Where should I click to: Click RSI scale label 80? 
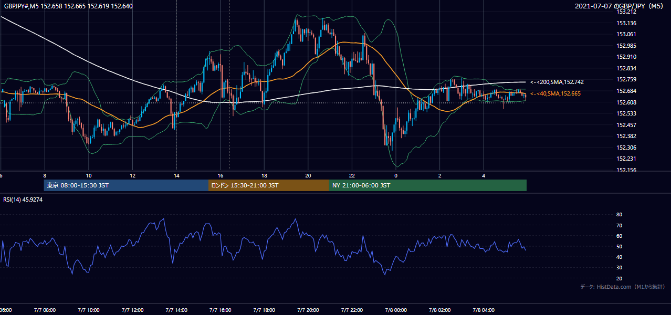coord(620,215)
